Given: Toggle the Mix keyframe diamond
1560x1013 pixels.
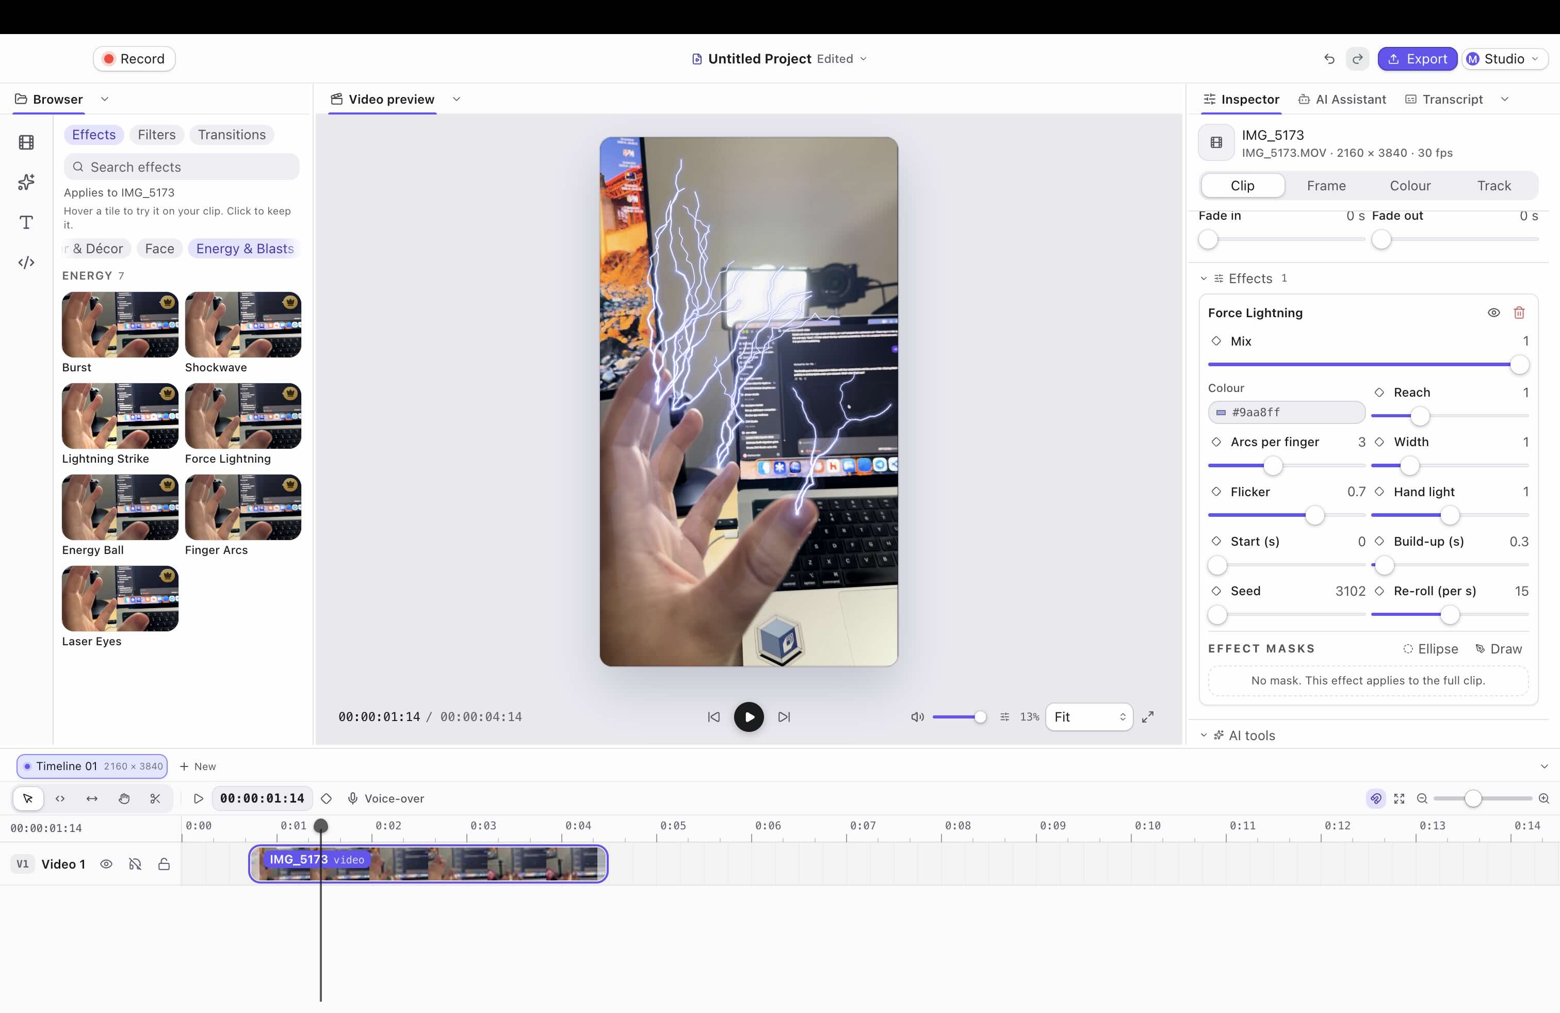Looking at the screenshot, I should pos(1216,341).
